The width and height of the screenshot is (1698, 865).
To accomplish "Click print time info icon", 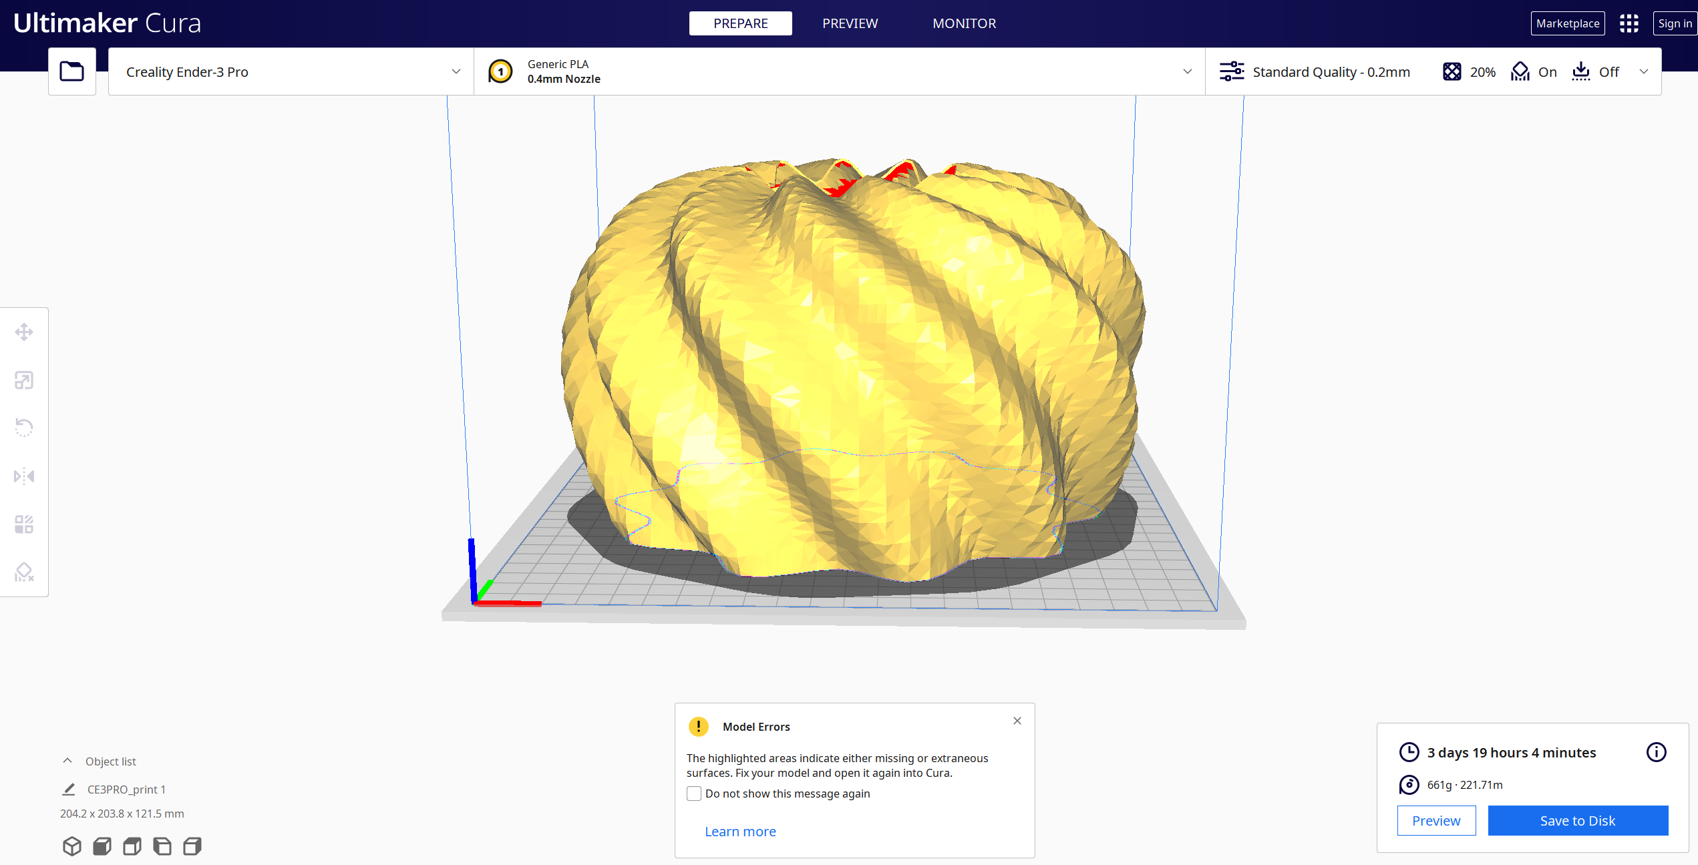I will point(1656,752).
